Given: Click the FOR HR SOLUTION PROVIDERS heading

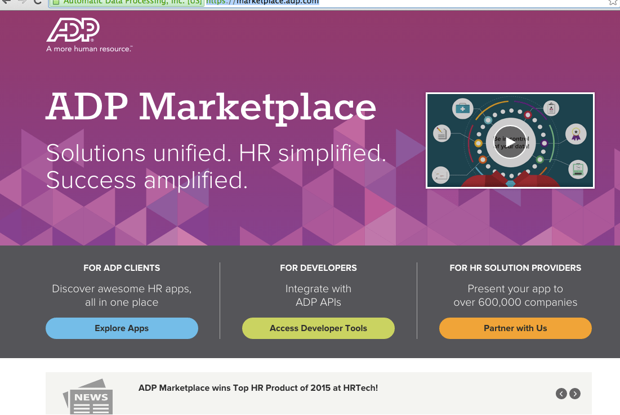Looking at the screenshot, I should coord(515,268).
